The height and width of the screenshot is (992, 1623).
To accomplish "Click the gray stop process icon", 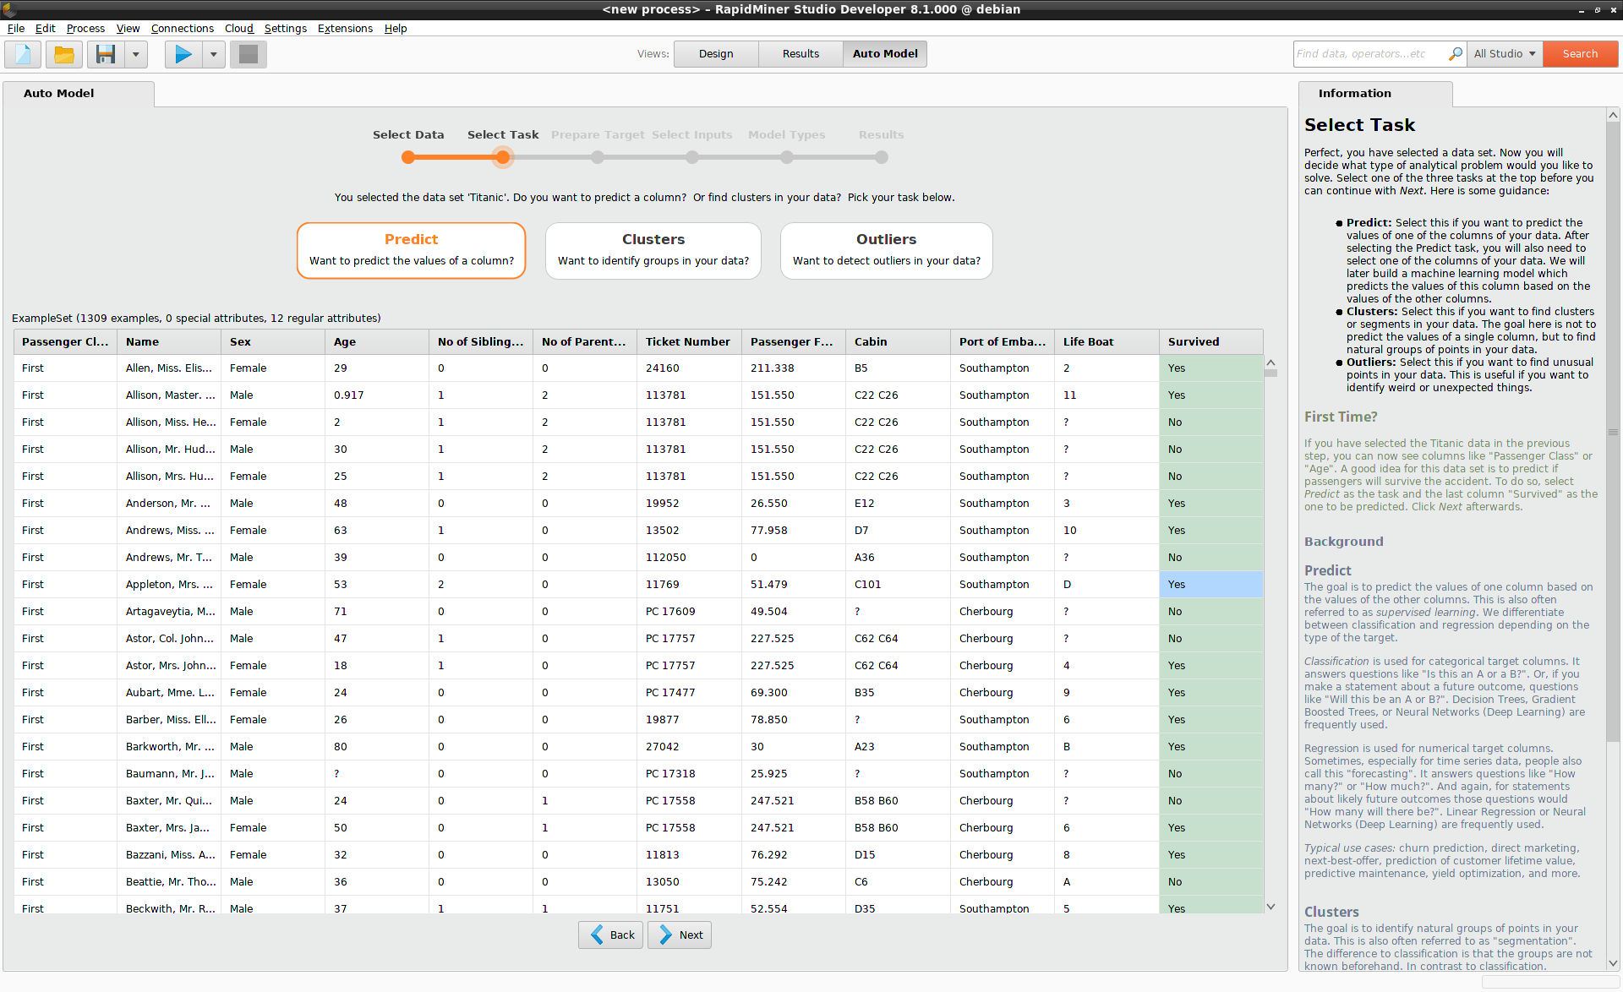I will click(249, 54).
